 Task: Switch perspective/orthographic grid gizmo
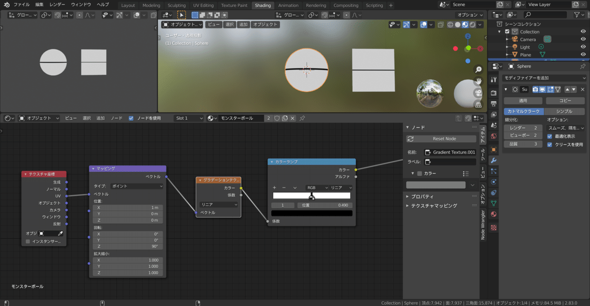(x=478, y=104)
